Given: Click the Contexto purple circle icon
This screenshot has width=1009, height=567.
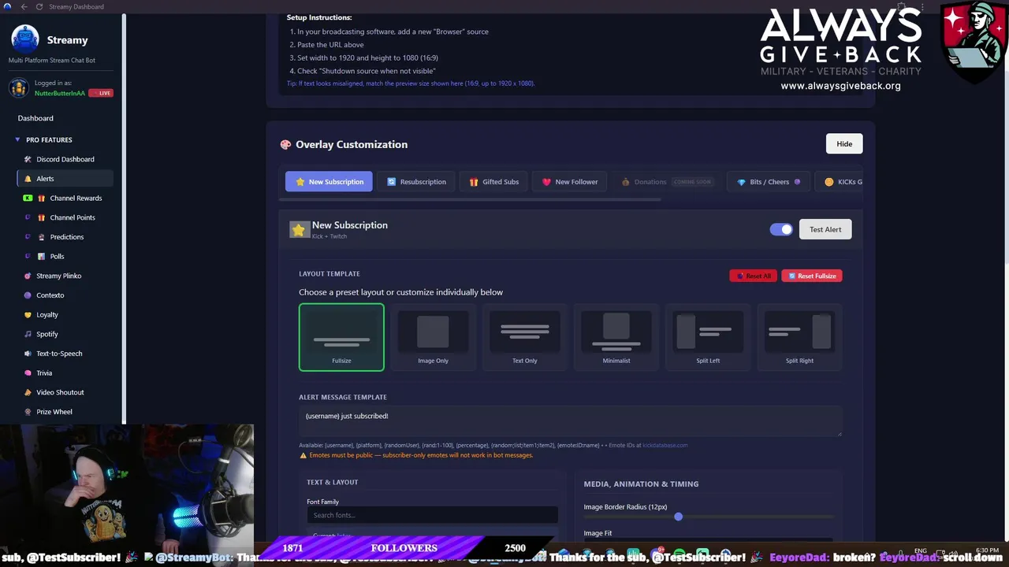Looking at the screenshot, I should click(x=28, y=295).
